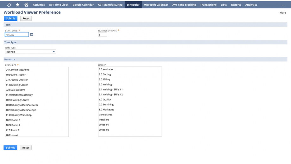Image resolution: width=291 pixels, height=164 pixels.
Task: Open the AVT Time Clock menu
Action: click(59, 5)
